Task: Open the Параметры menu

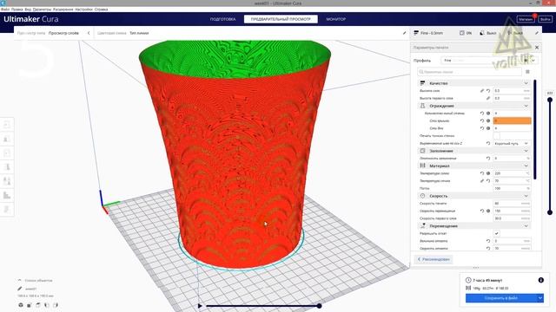Action: [x=42, y=10]
